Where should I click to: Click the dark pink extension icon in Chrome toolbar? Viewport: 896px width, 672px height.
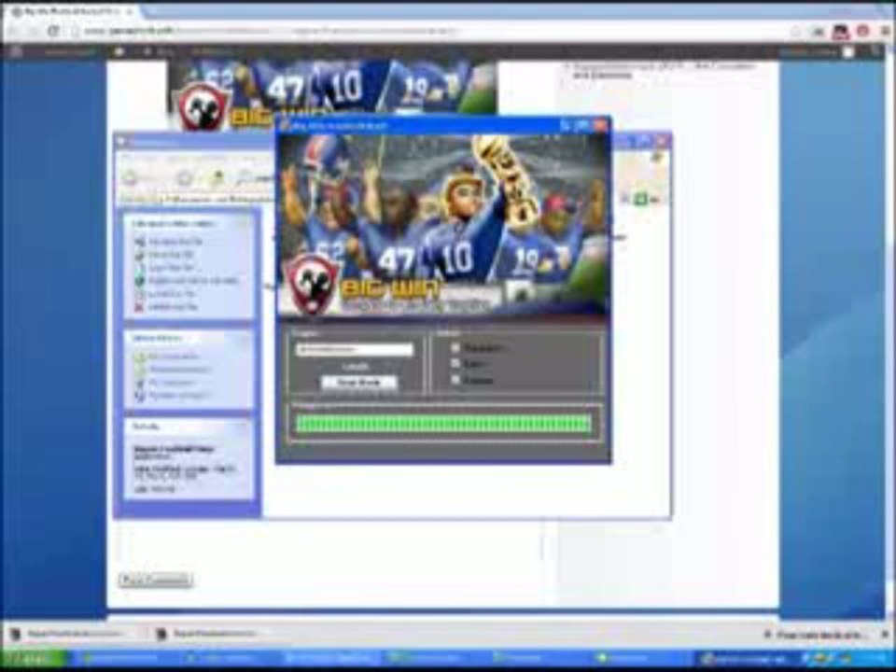tap(841, 32)
